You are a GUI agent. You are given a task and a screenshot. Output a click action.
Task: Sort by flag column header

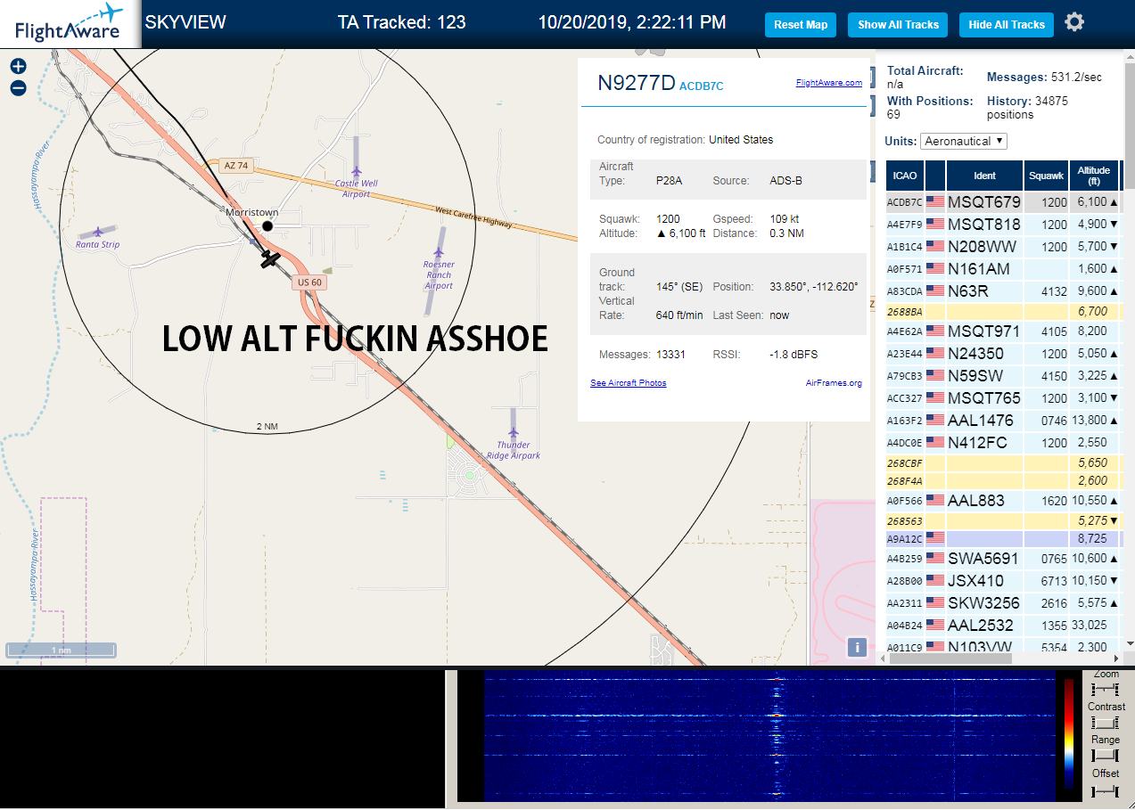pos(935,176)
